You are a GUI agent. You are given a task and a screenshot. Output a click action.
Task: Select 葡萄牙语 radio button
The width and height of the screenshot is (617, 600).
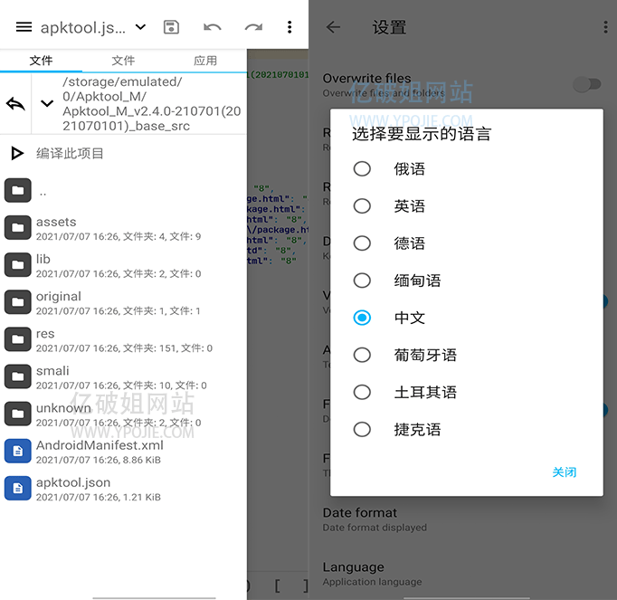pyautogui.click(x=362, y=355)
